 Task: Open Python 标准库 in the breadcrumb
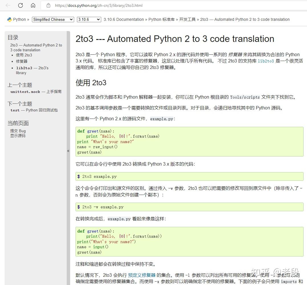point(162,19)
